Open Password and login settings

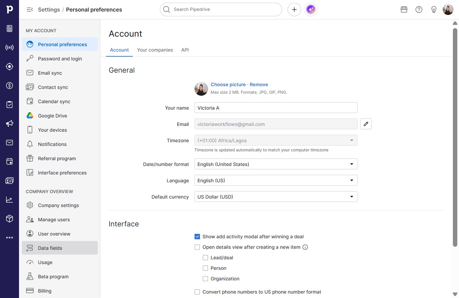tap(60, 59)
